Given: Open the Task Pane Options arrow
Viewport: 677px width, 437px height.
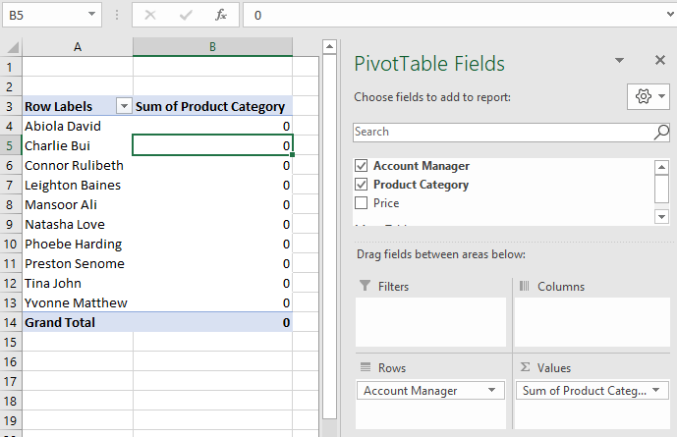Looking at the screenshot, I should pos(619,61).
